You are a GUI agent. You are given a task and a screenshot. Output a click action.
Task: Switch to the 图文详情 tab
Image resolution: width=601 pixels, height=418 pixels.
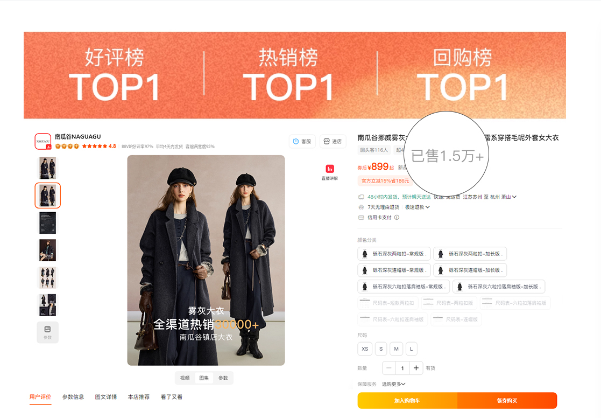point(106,397)
